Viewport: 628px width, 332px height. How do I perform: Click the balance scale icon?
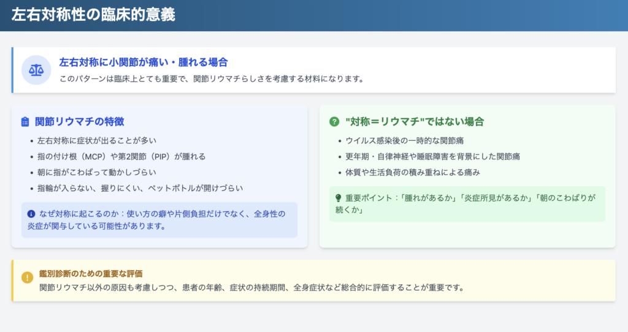pos(36,70)
